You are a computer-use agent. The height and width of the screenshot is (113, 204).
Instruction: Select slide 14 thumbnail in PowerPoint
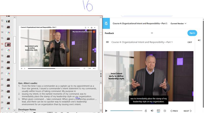(x=8, y=33)
